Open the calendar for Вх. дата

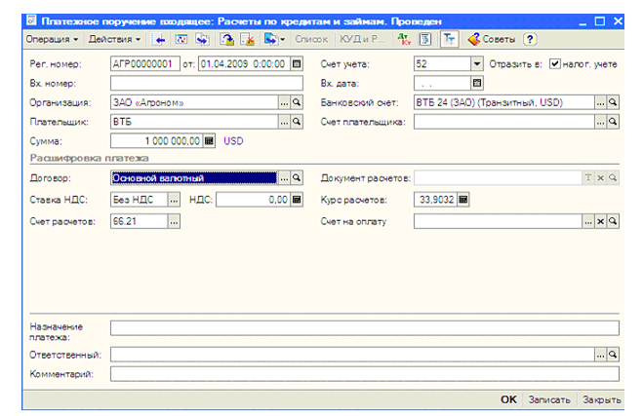[477, 84]
